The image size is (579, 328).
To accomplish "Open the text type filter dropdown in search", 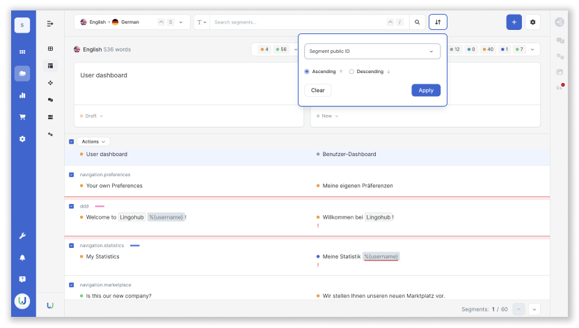I will tap(202, 22).
